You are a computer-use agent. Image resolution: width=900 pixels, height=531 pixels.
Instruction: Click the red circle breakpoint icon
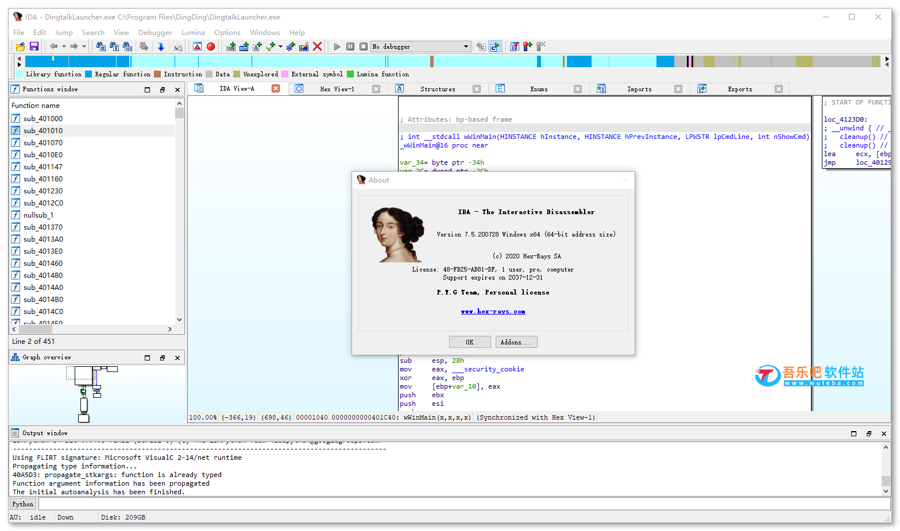211,46
